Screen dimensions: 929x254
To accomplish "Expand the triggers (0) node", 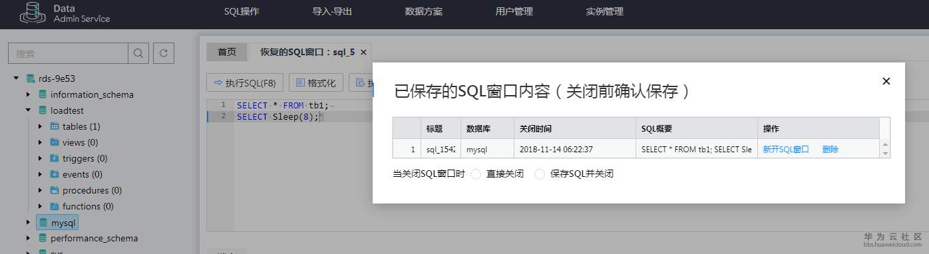I will [41, 158].
